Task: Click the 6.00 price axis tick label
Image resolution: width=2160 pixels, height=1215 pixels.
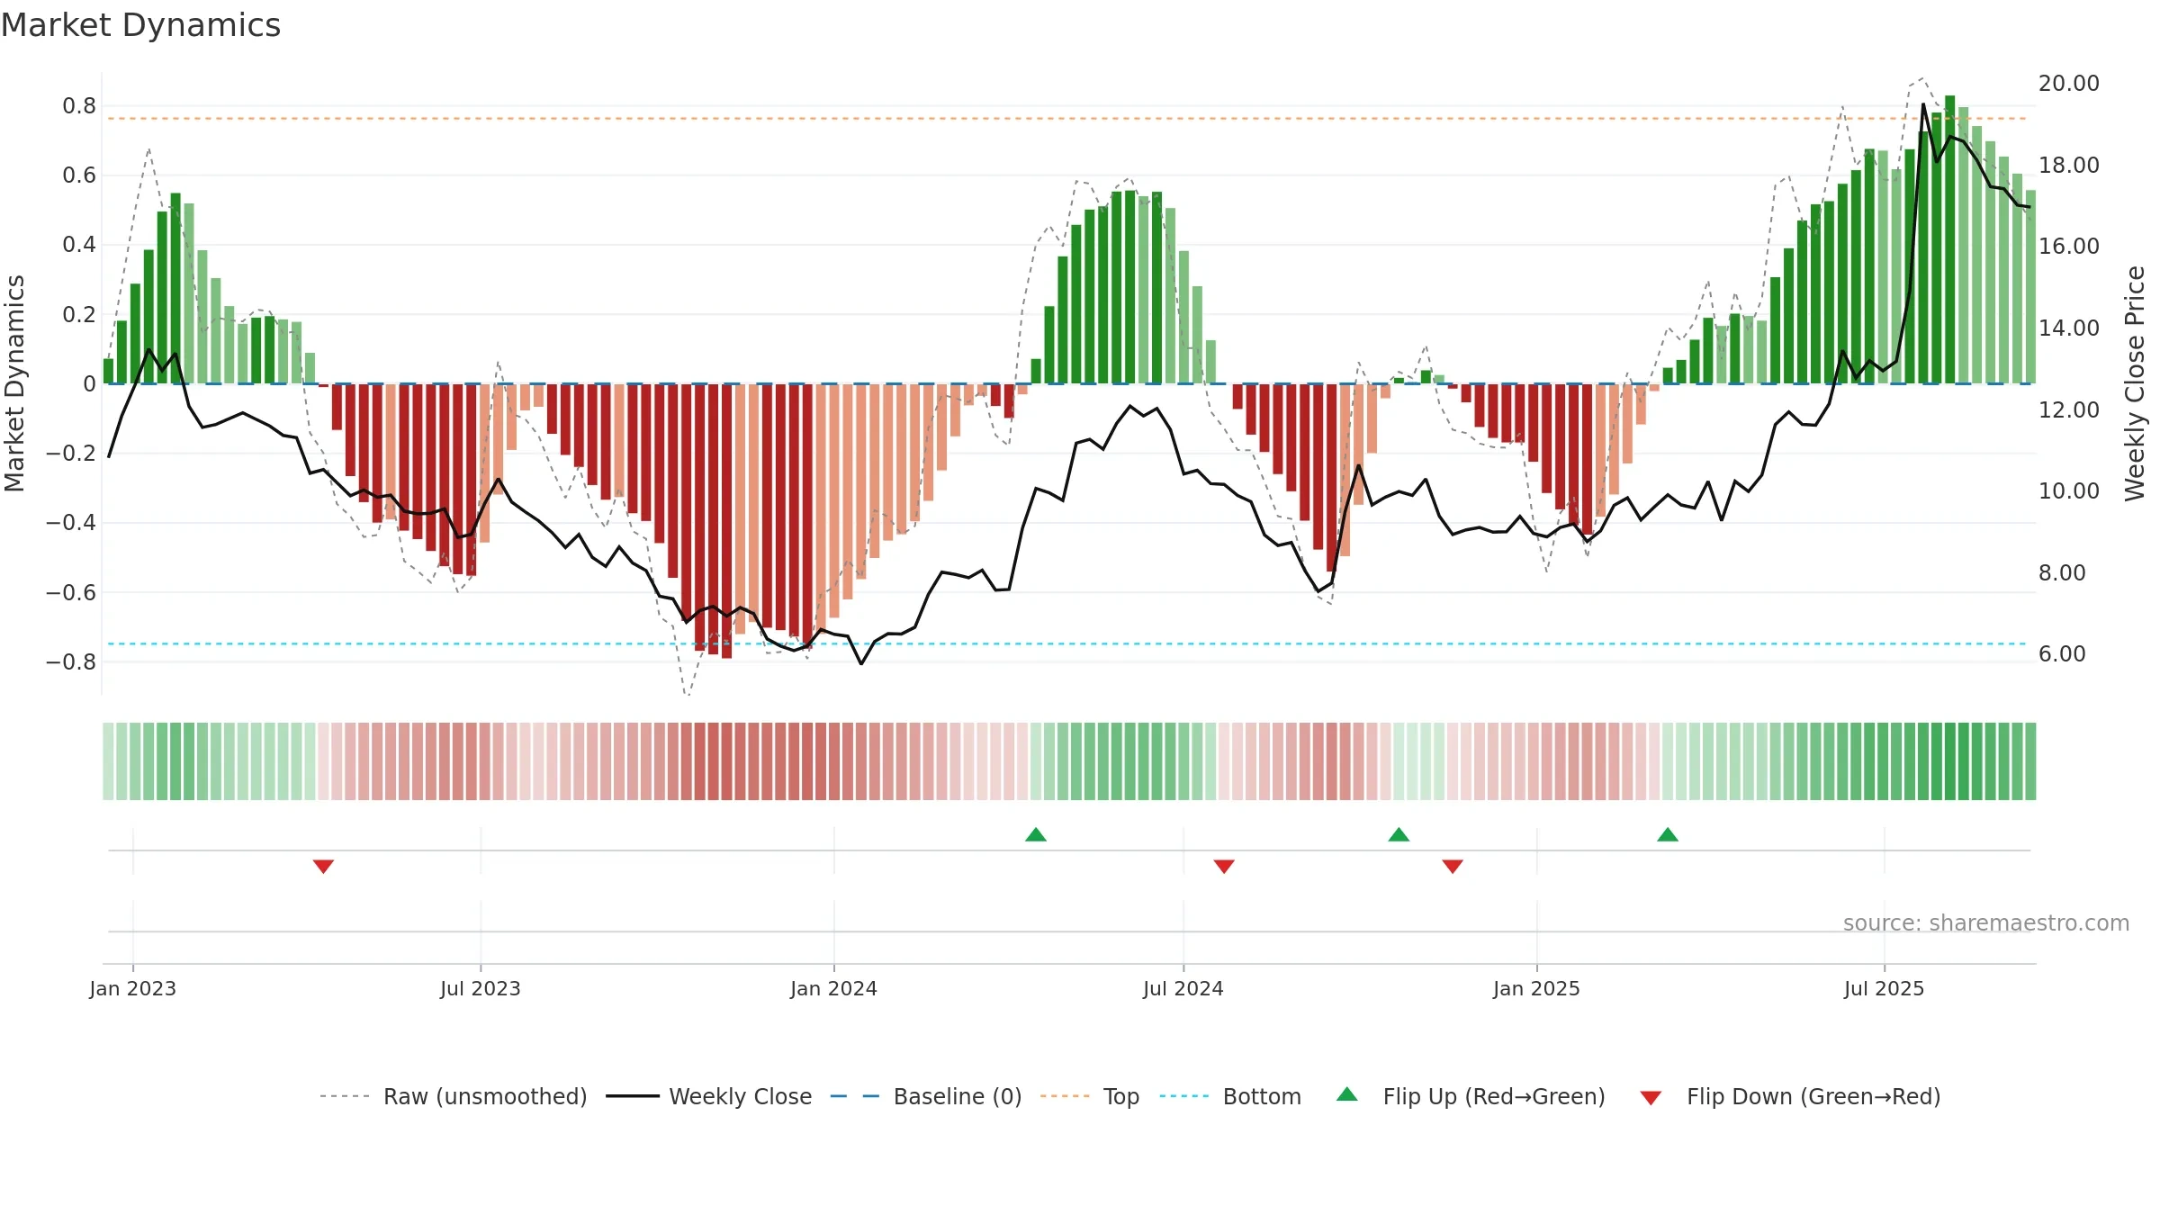Action: (x=2063, y=654)
